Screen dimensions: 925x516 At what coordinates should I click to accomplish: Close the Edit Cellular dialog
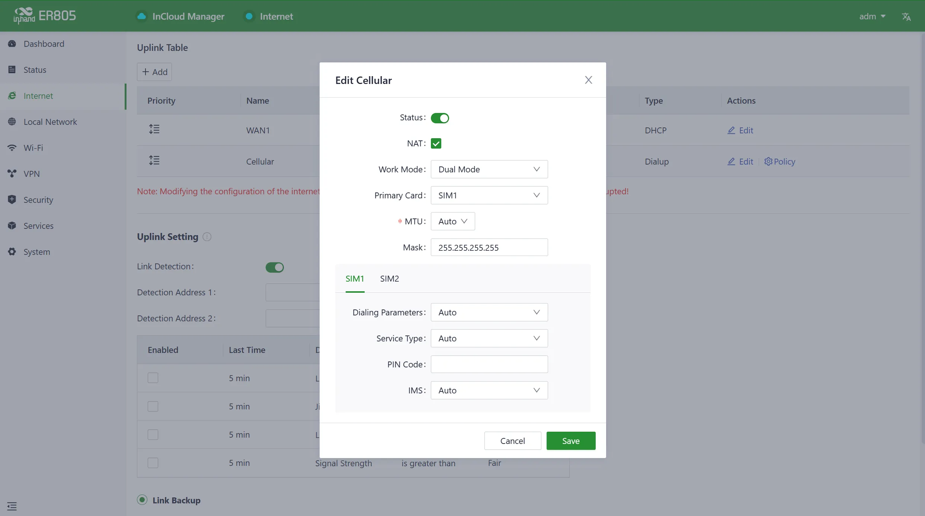click(x=588, y=80)
